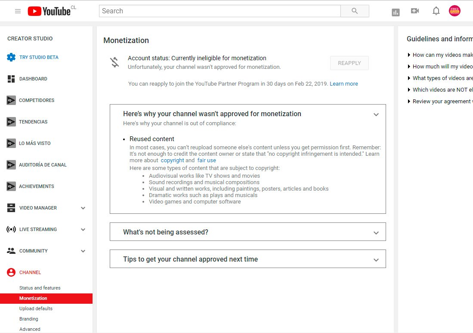Image resolution: width=473 pixels, height=333 pixels.
Task: Click the Learn more link
Action: [343, 83]
